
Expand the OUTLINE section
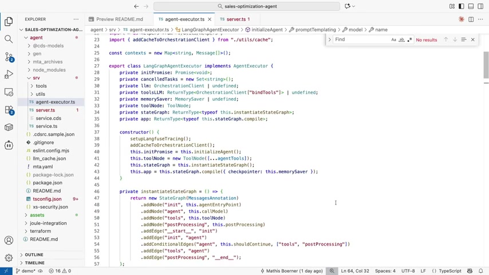[x=51, y=255]
